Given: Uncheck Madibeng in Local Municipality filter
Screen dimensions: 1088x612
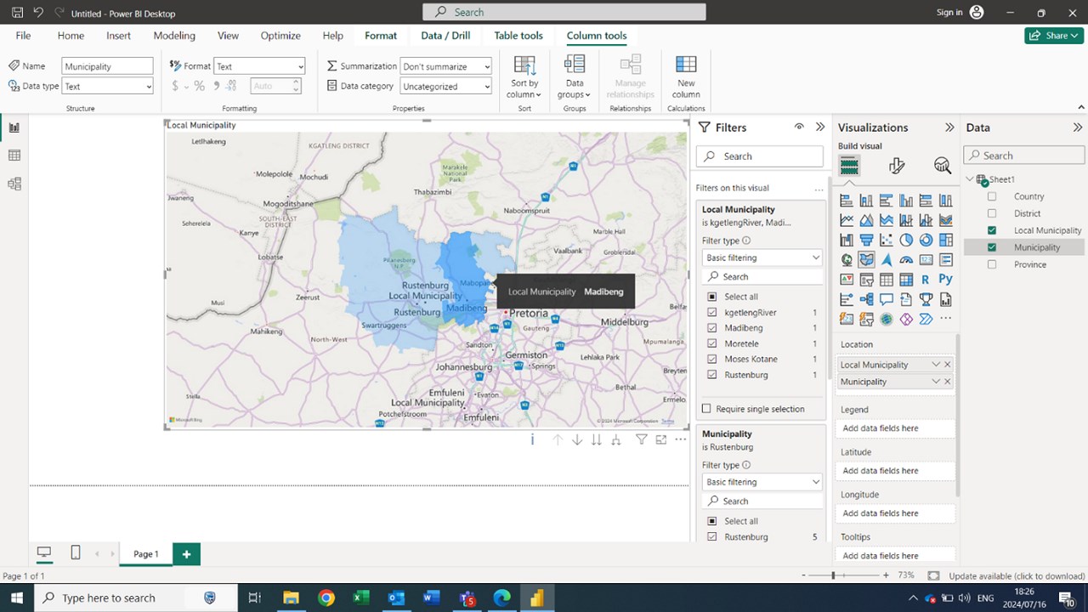Looking at the screenshot, I should tap(712, 328).
